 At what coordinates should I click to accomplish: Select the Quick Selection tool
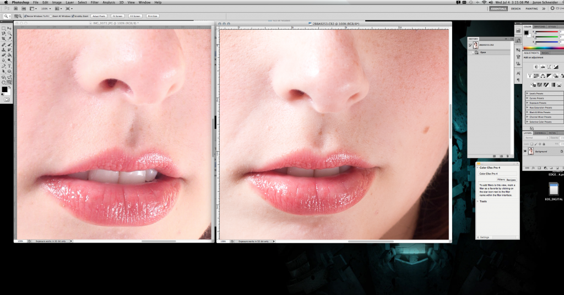pos(9,34)
